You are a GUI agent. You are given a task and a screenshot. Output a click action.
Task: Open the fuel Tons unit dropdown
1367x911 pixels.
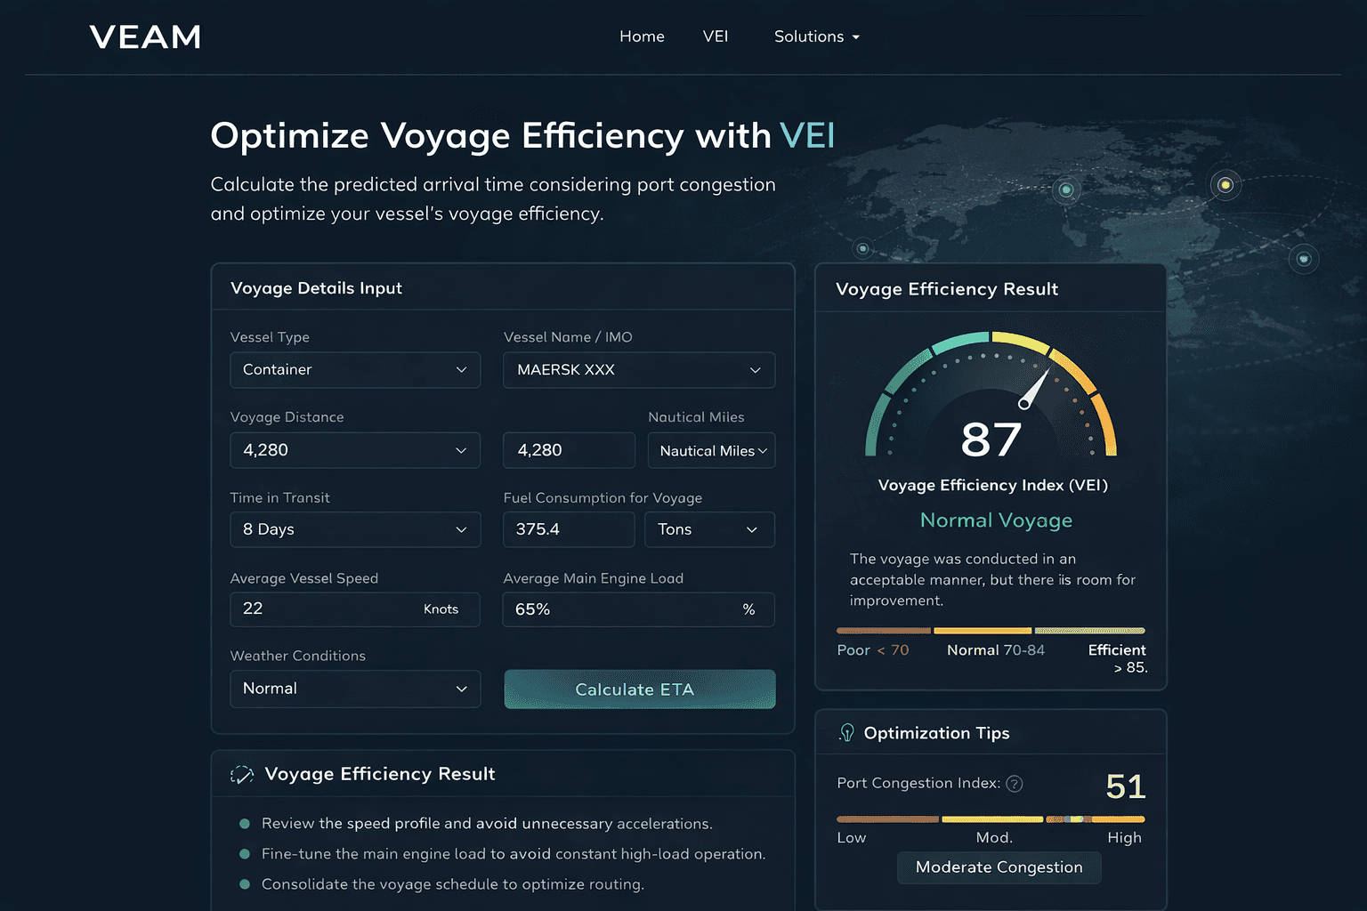coord(709,529)
